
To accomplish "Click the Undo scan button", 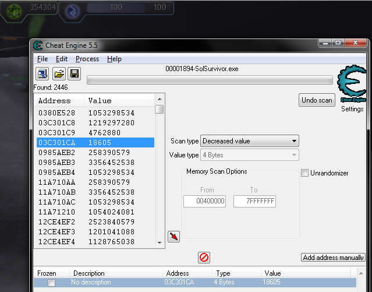I will tap(317, 100).
